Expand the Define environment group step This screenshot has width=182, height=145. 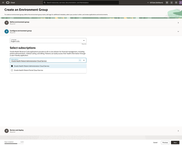click(178, 23)
